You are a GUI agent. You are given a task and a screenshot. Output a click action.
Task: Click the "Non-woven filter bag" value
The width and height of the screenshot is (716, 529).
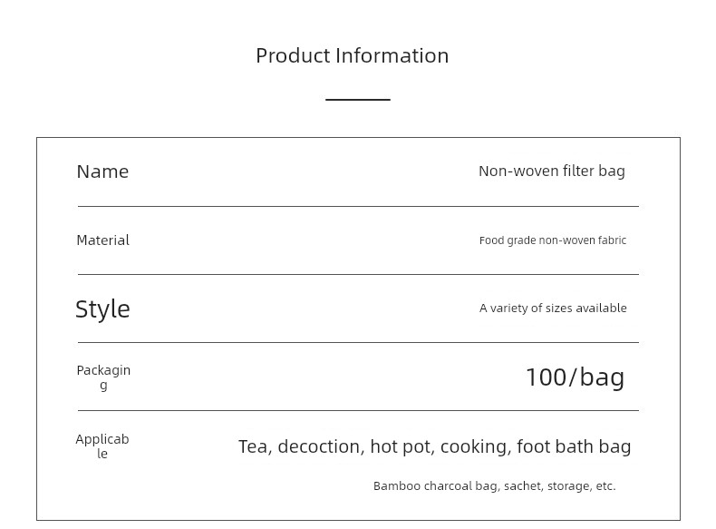(x=551, y=171)
